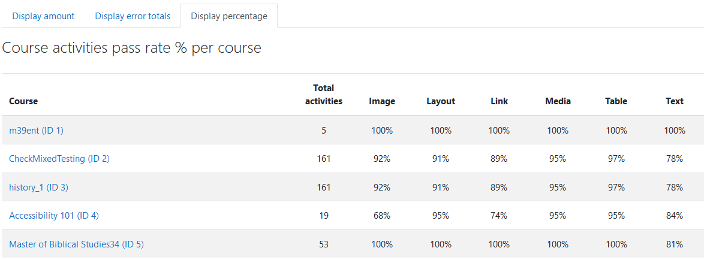Image resolution: width=707 pixels, height=260 pixels.
Task: Click Media 100% in m39ent row
Action: [558, 131]
